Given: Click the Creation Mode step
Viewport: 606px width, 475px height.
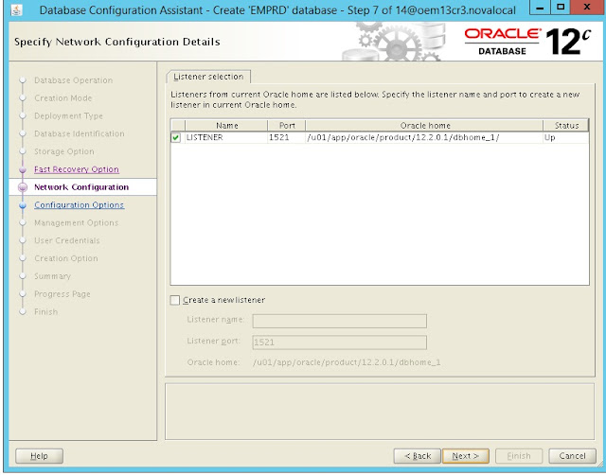Looking at the screenshot, I should pyautogui.click(x=63, y=98).
